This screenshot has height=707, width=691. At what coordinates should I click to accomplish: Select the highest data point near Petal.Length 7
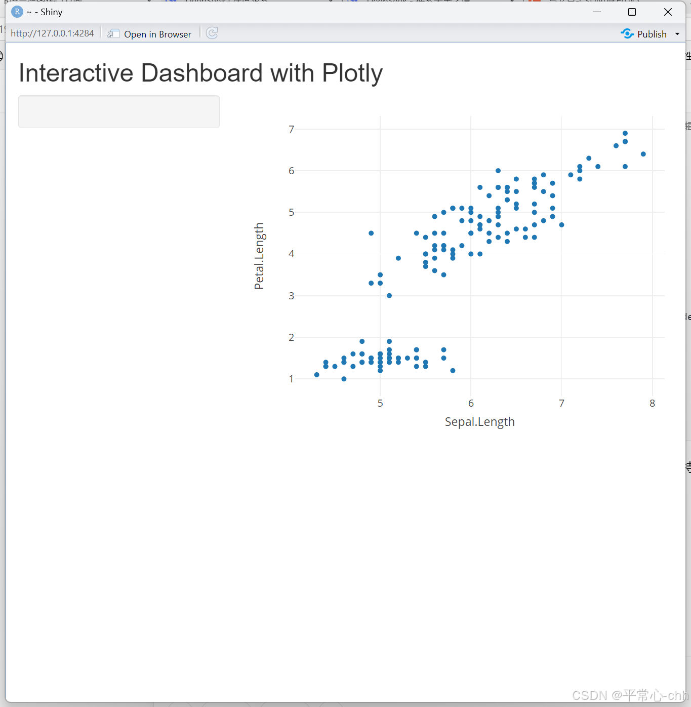pos(625,132)
